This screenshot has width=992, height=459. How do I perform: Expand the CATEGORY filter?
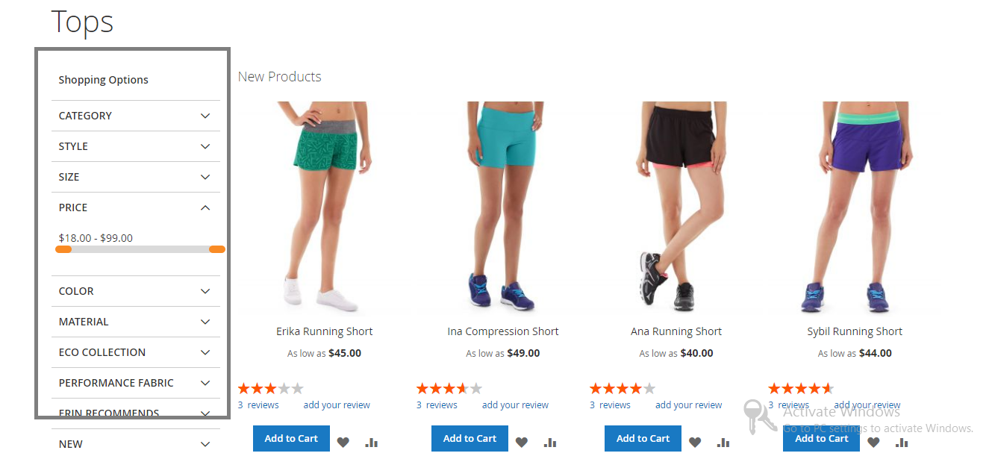(x=136, y=116)
